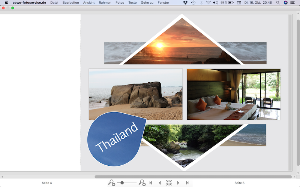Viewport: 300px width, 187px height.
Task: Open the Gehe zu menu
Action: [147, 3]
